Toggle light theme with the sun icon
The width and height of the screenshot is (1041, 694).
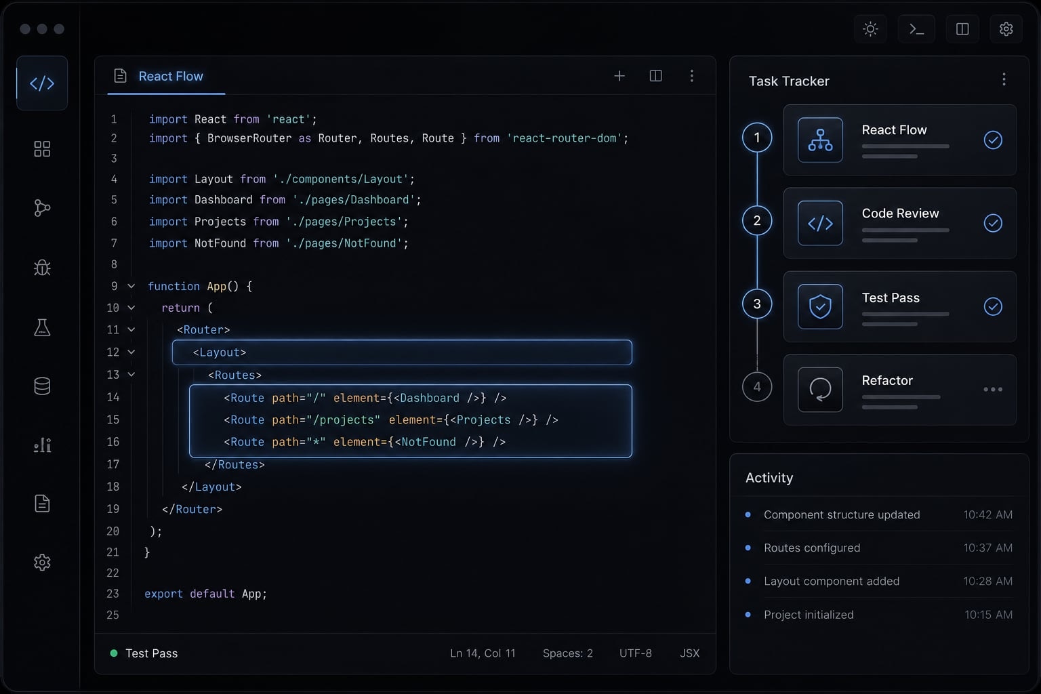pos(871,28)
